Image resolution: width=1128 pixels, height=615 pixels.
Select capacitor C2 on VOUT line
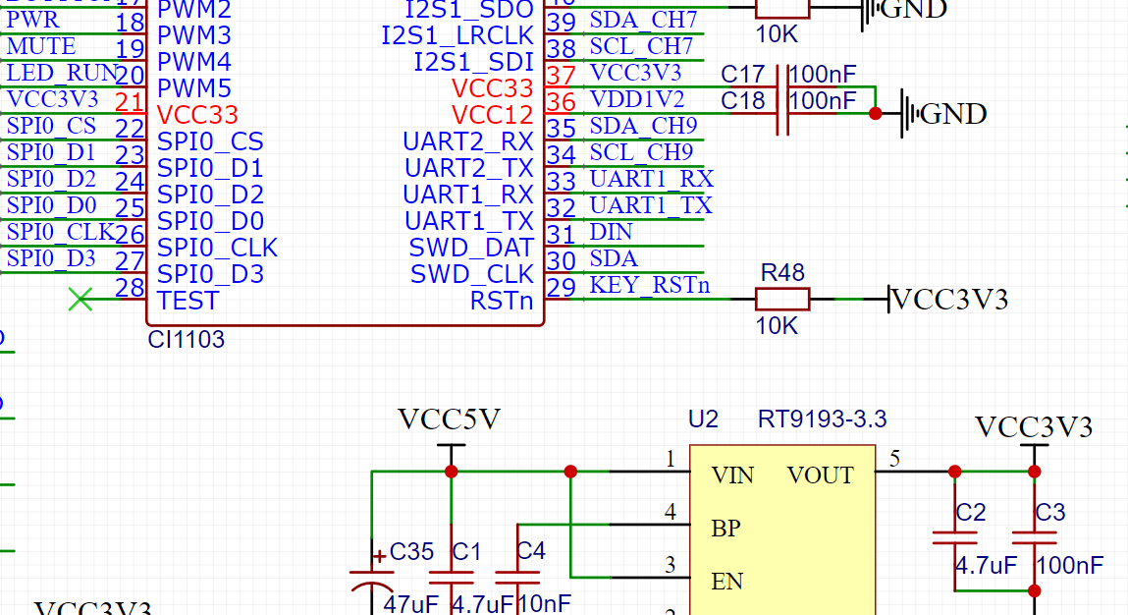(x=955, y=537)
